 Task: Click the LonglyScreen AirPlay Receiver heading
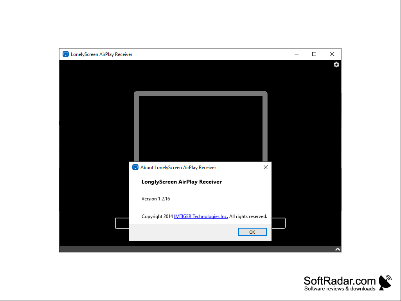tap(182, 182)
